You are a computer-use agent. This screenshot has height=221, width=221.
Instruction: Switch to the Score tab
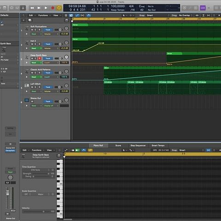click(118, 145)
